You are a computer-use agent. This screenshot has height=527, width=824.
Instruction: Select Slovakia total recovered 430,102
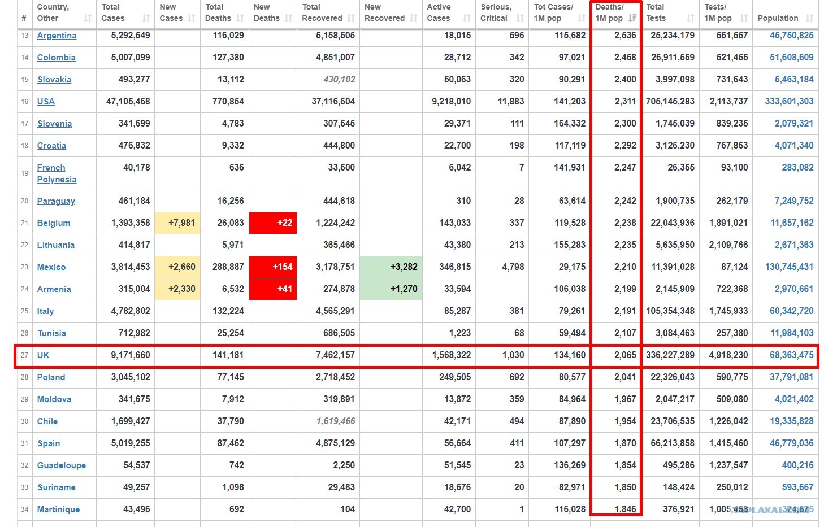pos(339,80)
